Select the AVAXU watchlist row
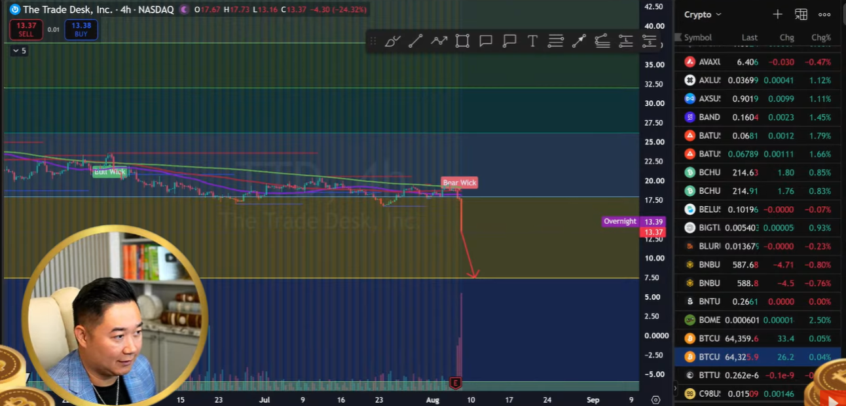This screenshot has height=406, width=846. tap(758, 62)
